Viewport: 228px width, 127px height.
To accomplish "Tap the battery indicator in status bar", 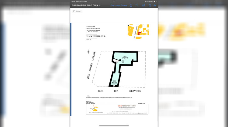I will tap(155, 1).
